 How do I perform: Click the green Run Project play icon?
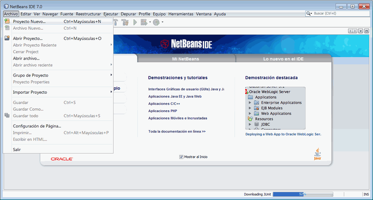click(135, 22)
